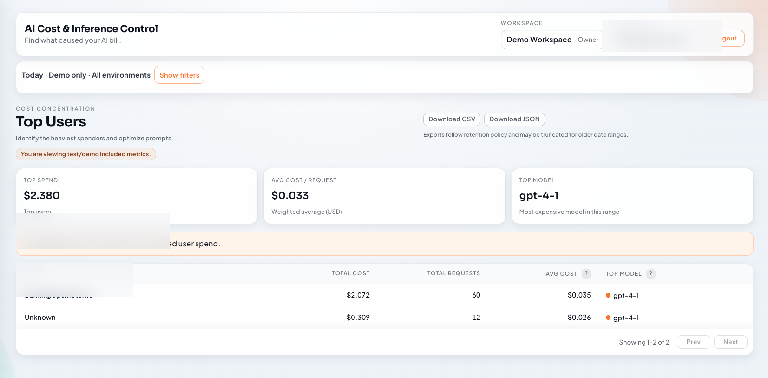
Task: Click the partially hidden Logout button
Action: [732, 38]
